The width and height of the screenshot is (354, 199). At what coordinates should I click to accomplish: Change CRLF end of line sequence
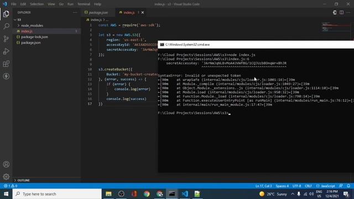(x=309, y=186)
